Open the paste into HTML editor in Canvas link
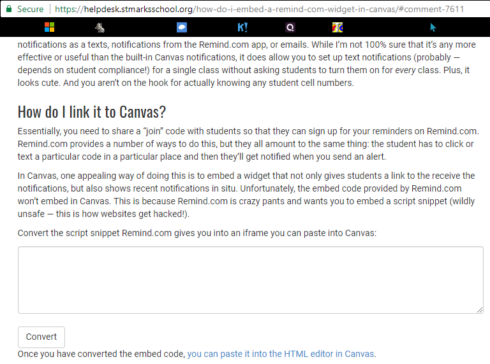Screen dimensions: 490x364 click(x=281, y=354)
